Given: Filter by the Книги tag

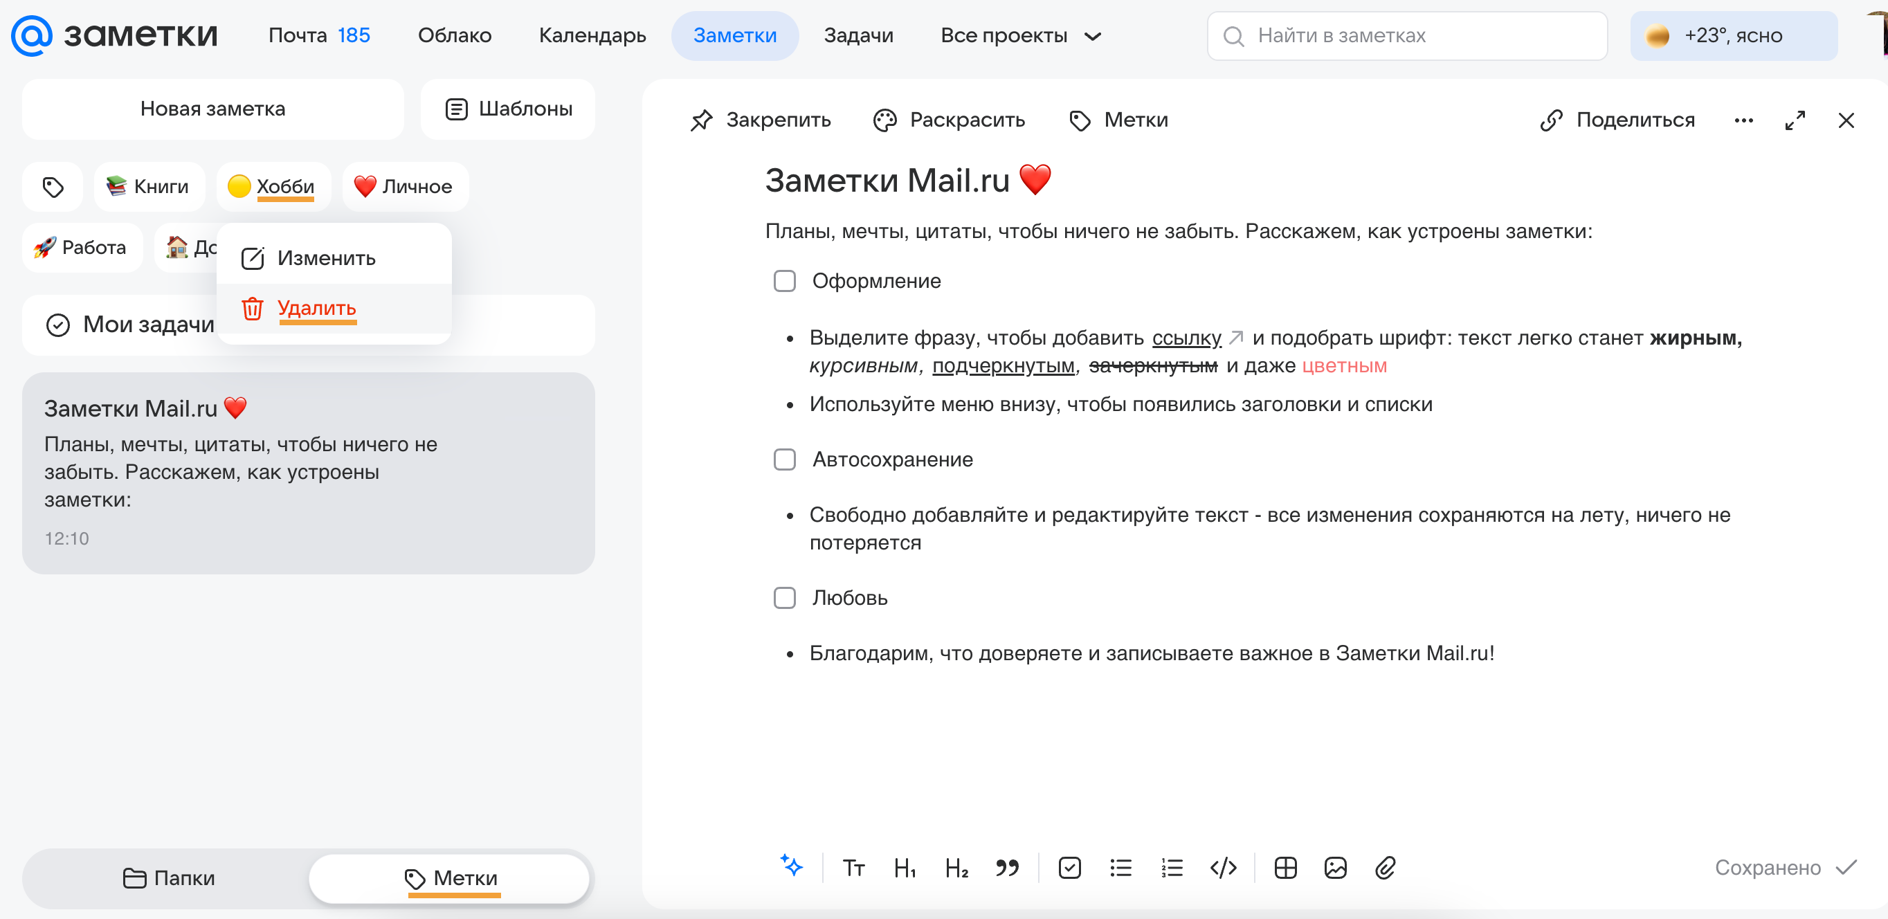Looking at the screenshot, I should point(149,187).
